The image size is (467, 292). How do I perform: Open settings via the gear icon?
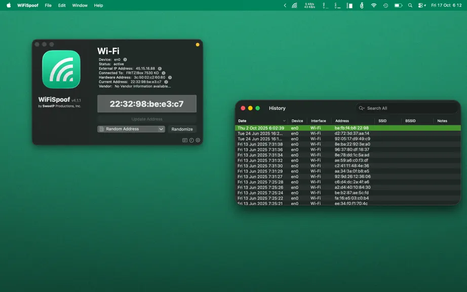coord(198,140)
